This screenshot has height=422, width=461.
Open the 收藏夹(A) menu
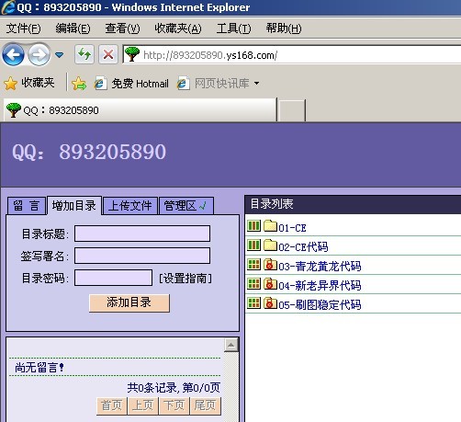pos(178,29)
